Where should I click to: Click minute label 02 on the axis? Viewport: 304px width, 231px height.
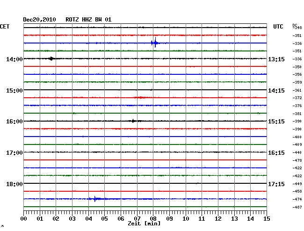[x=56, y=219]
